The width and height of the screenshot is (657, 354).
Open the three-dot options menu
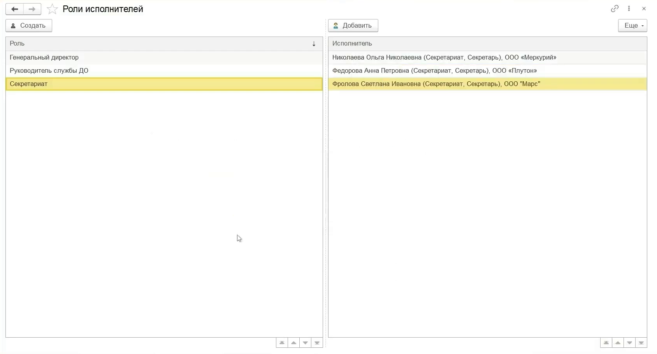click(x=629, y=9)
